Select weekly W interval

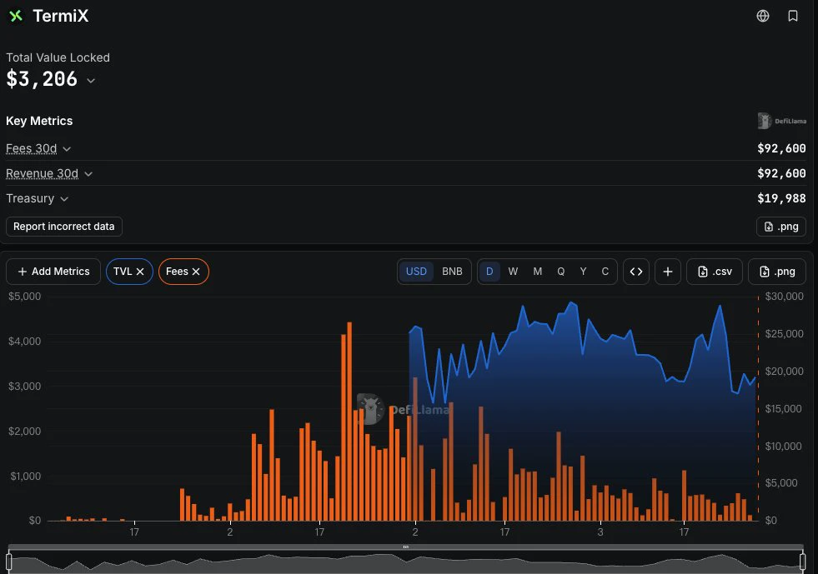pos(513,272)
